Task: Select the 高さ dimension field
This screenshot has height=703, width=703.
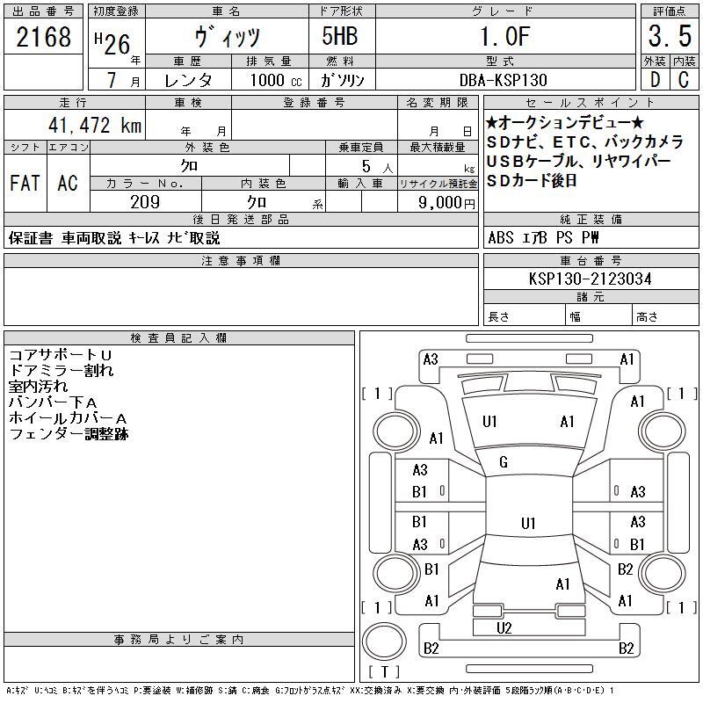Action: 666,316
